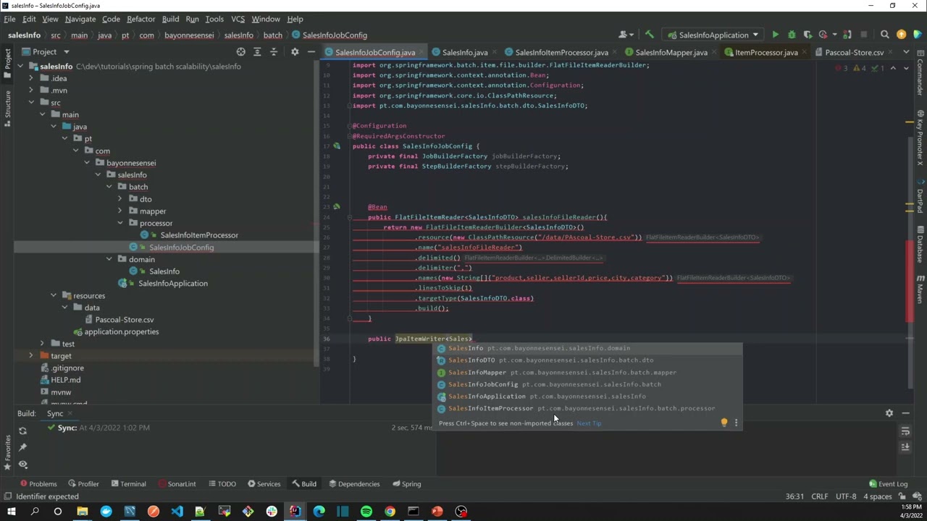The image size is (927, 521).
Task: Hide the Project tool window
Action: point(311,52)
